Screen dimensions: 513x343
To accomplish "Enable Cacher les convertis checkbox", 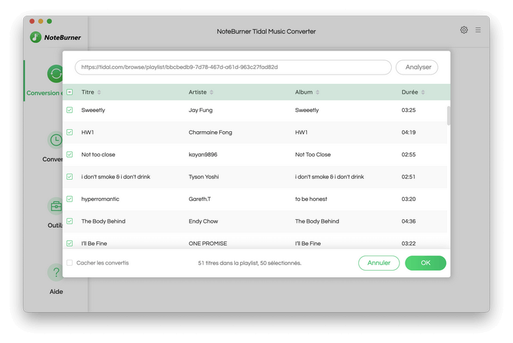I will pyautogui.click(x=70, y=263).
